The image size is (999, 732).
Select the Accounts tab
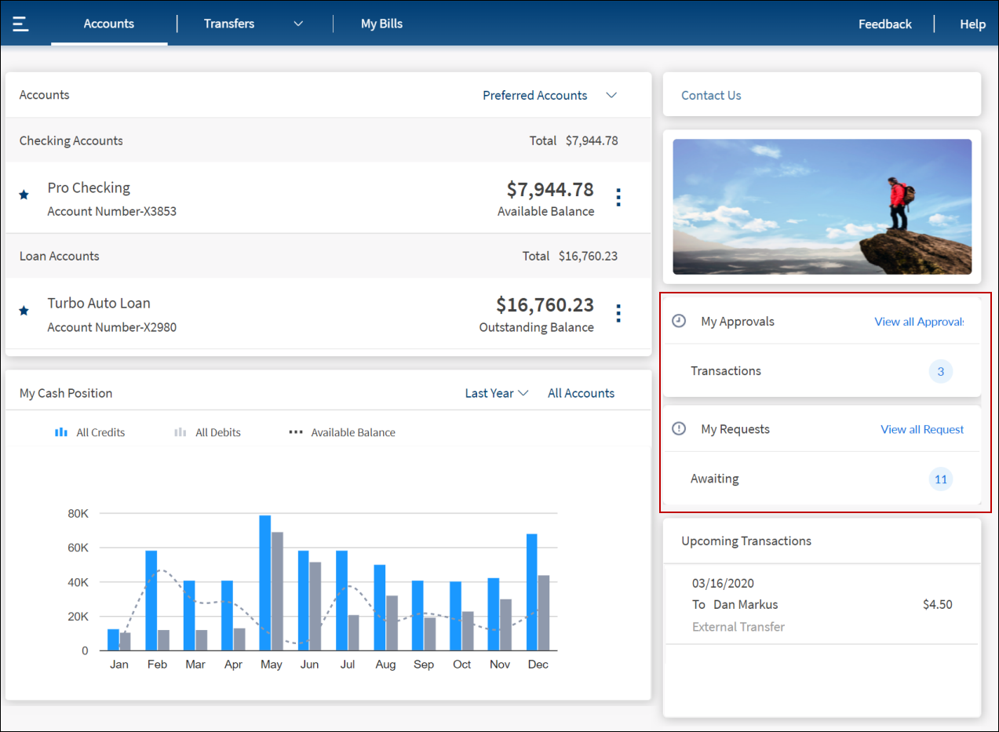109,24
